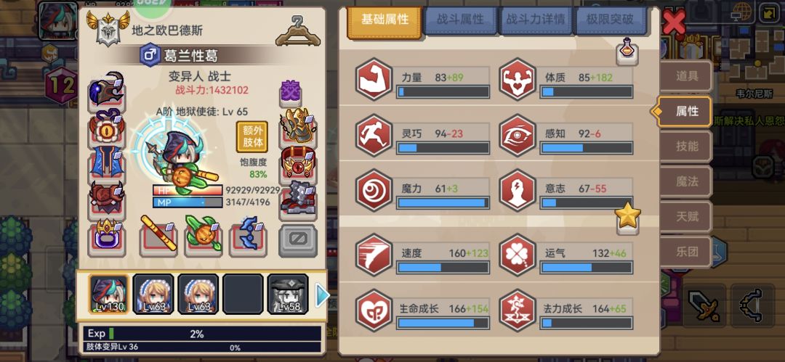This screenshot has height=362, width=785.
Task: Toggle the empty locked equipment slot
Action: [298, 241]
